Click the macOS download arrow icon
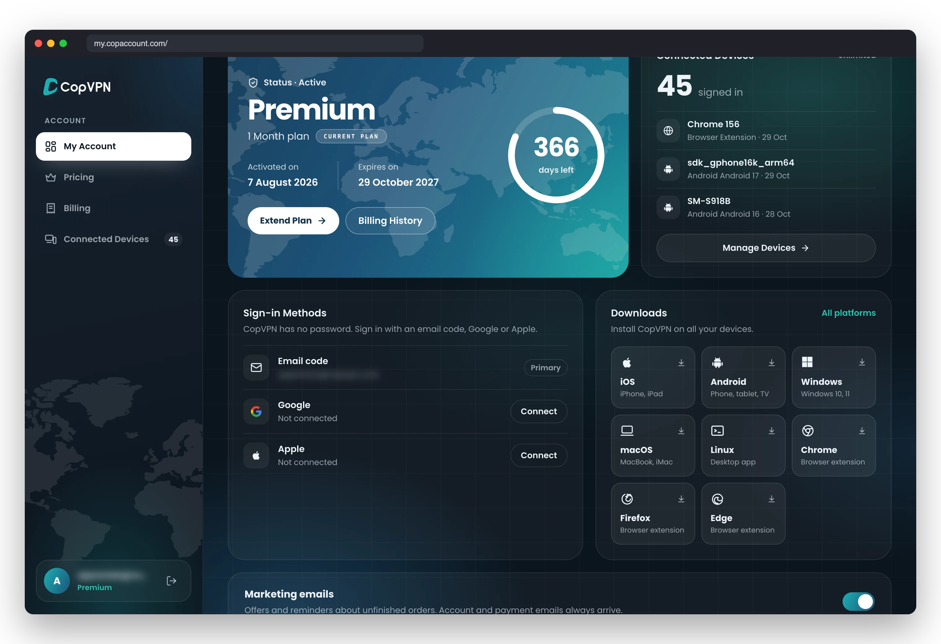 (x=681, y=431)
